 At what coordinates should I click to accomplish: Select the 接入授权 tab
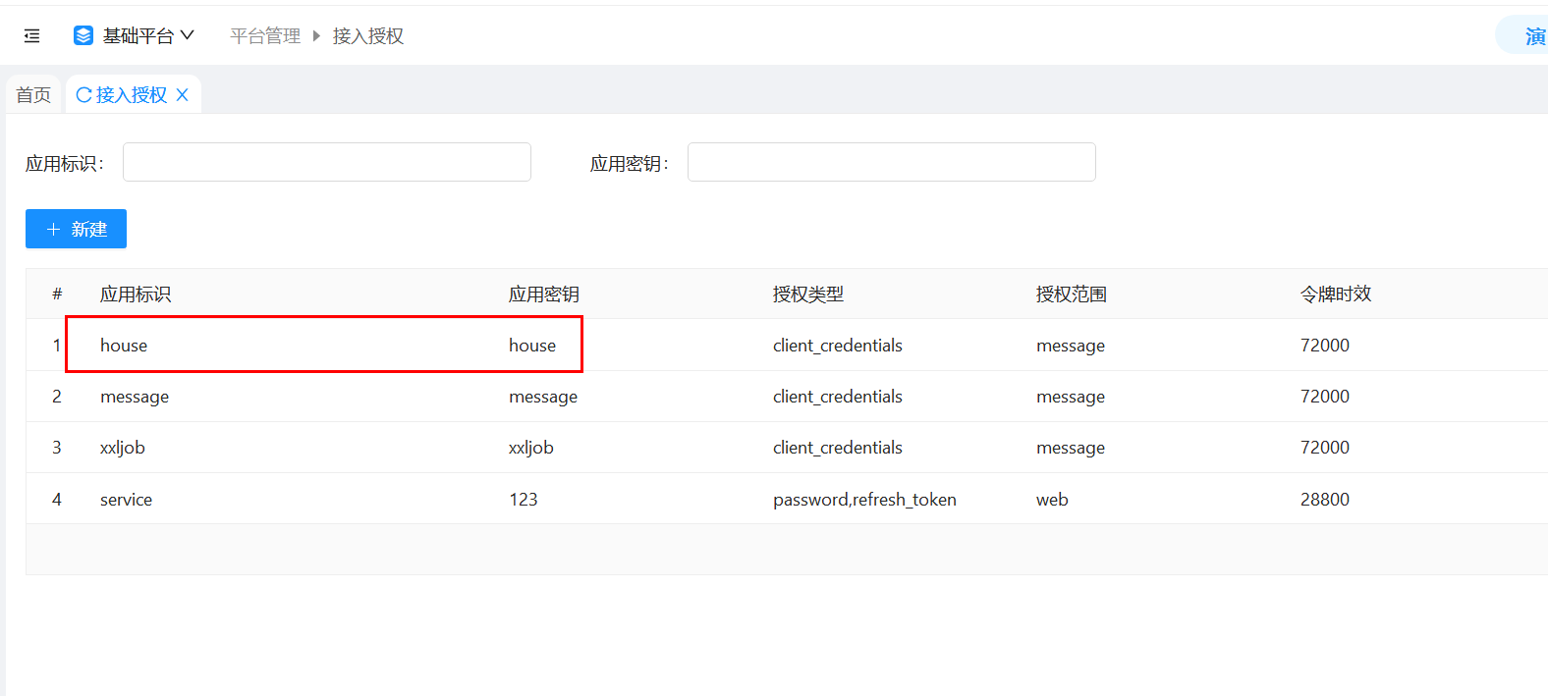coord(132,95)
